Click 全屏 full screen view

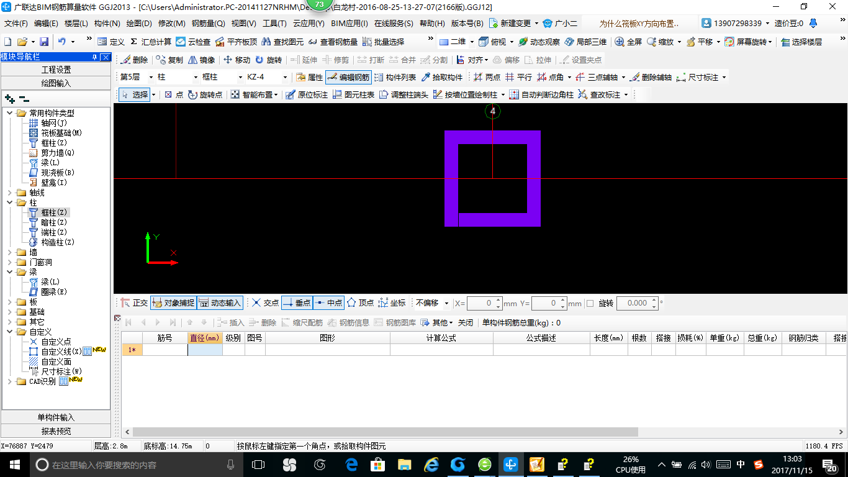tap(628, 42)
